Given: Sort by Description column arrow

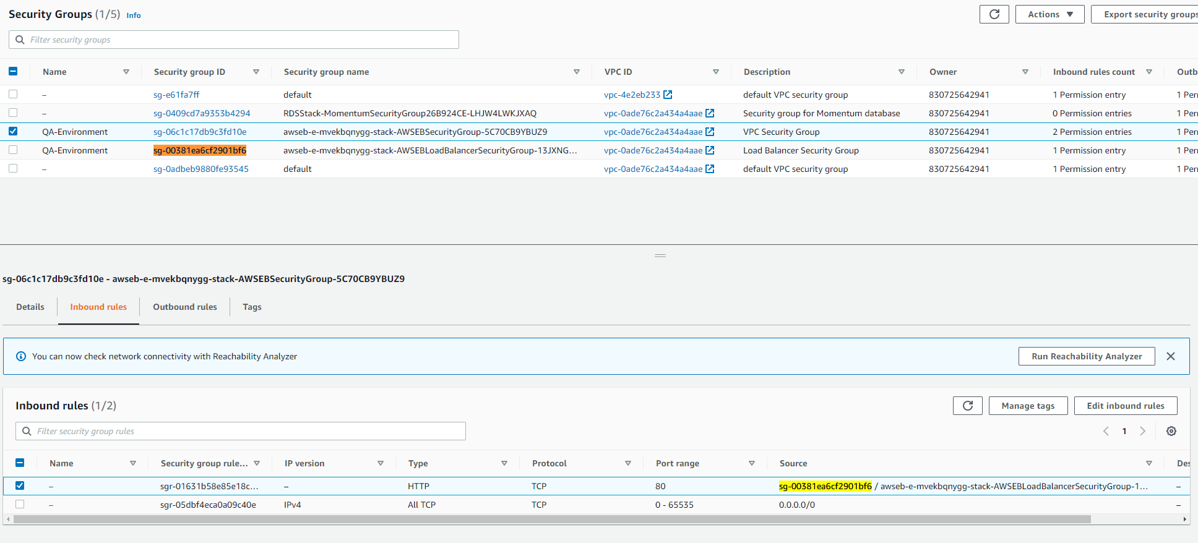Looking at the screenshot, I should (902, 72).
